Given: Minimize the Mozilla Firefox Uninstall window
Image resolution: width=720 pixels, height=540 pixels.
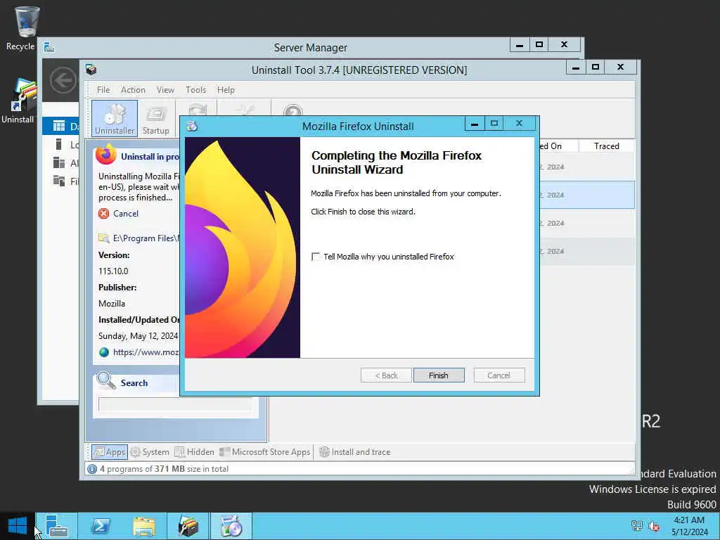Looking at the screenshot, I should point(475,124).
